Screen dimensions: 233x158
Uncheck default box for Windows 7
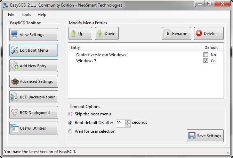click(206, 60)
